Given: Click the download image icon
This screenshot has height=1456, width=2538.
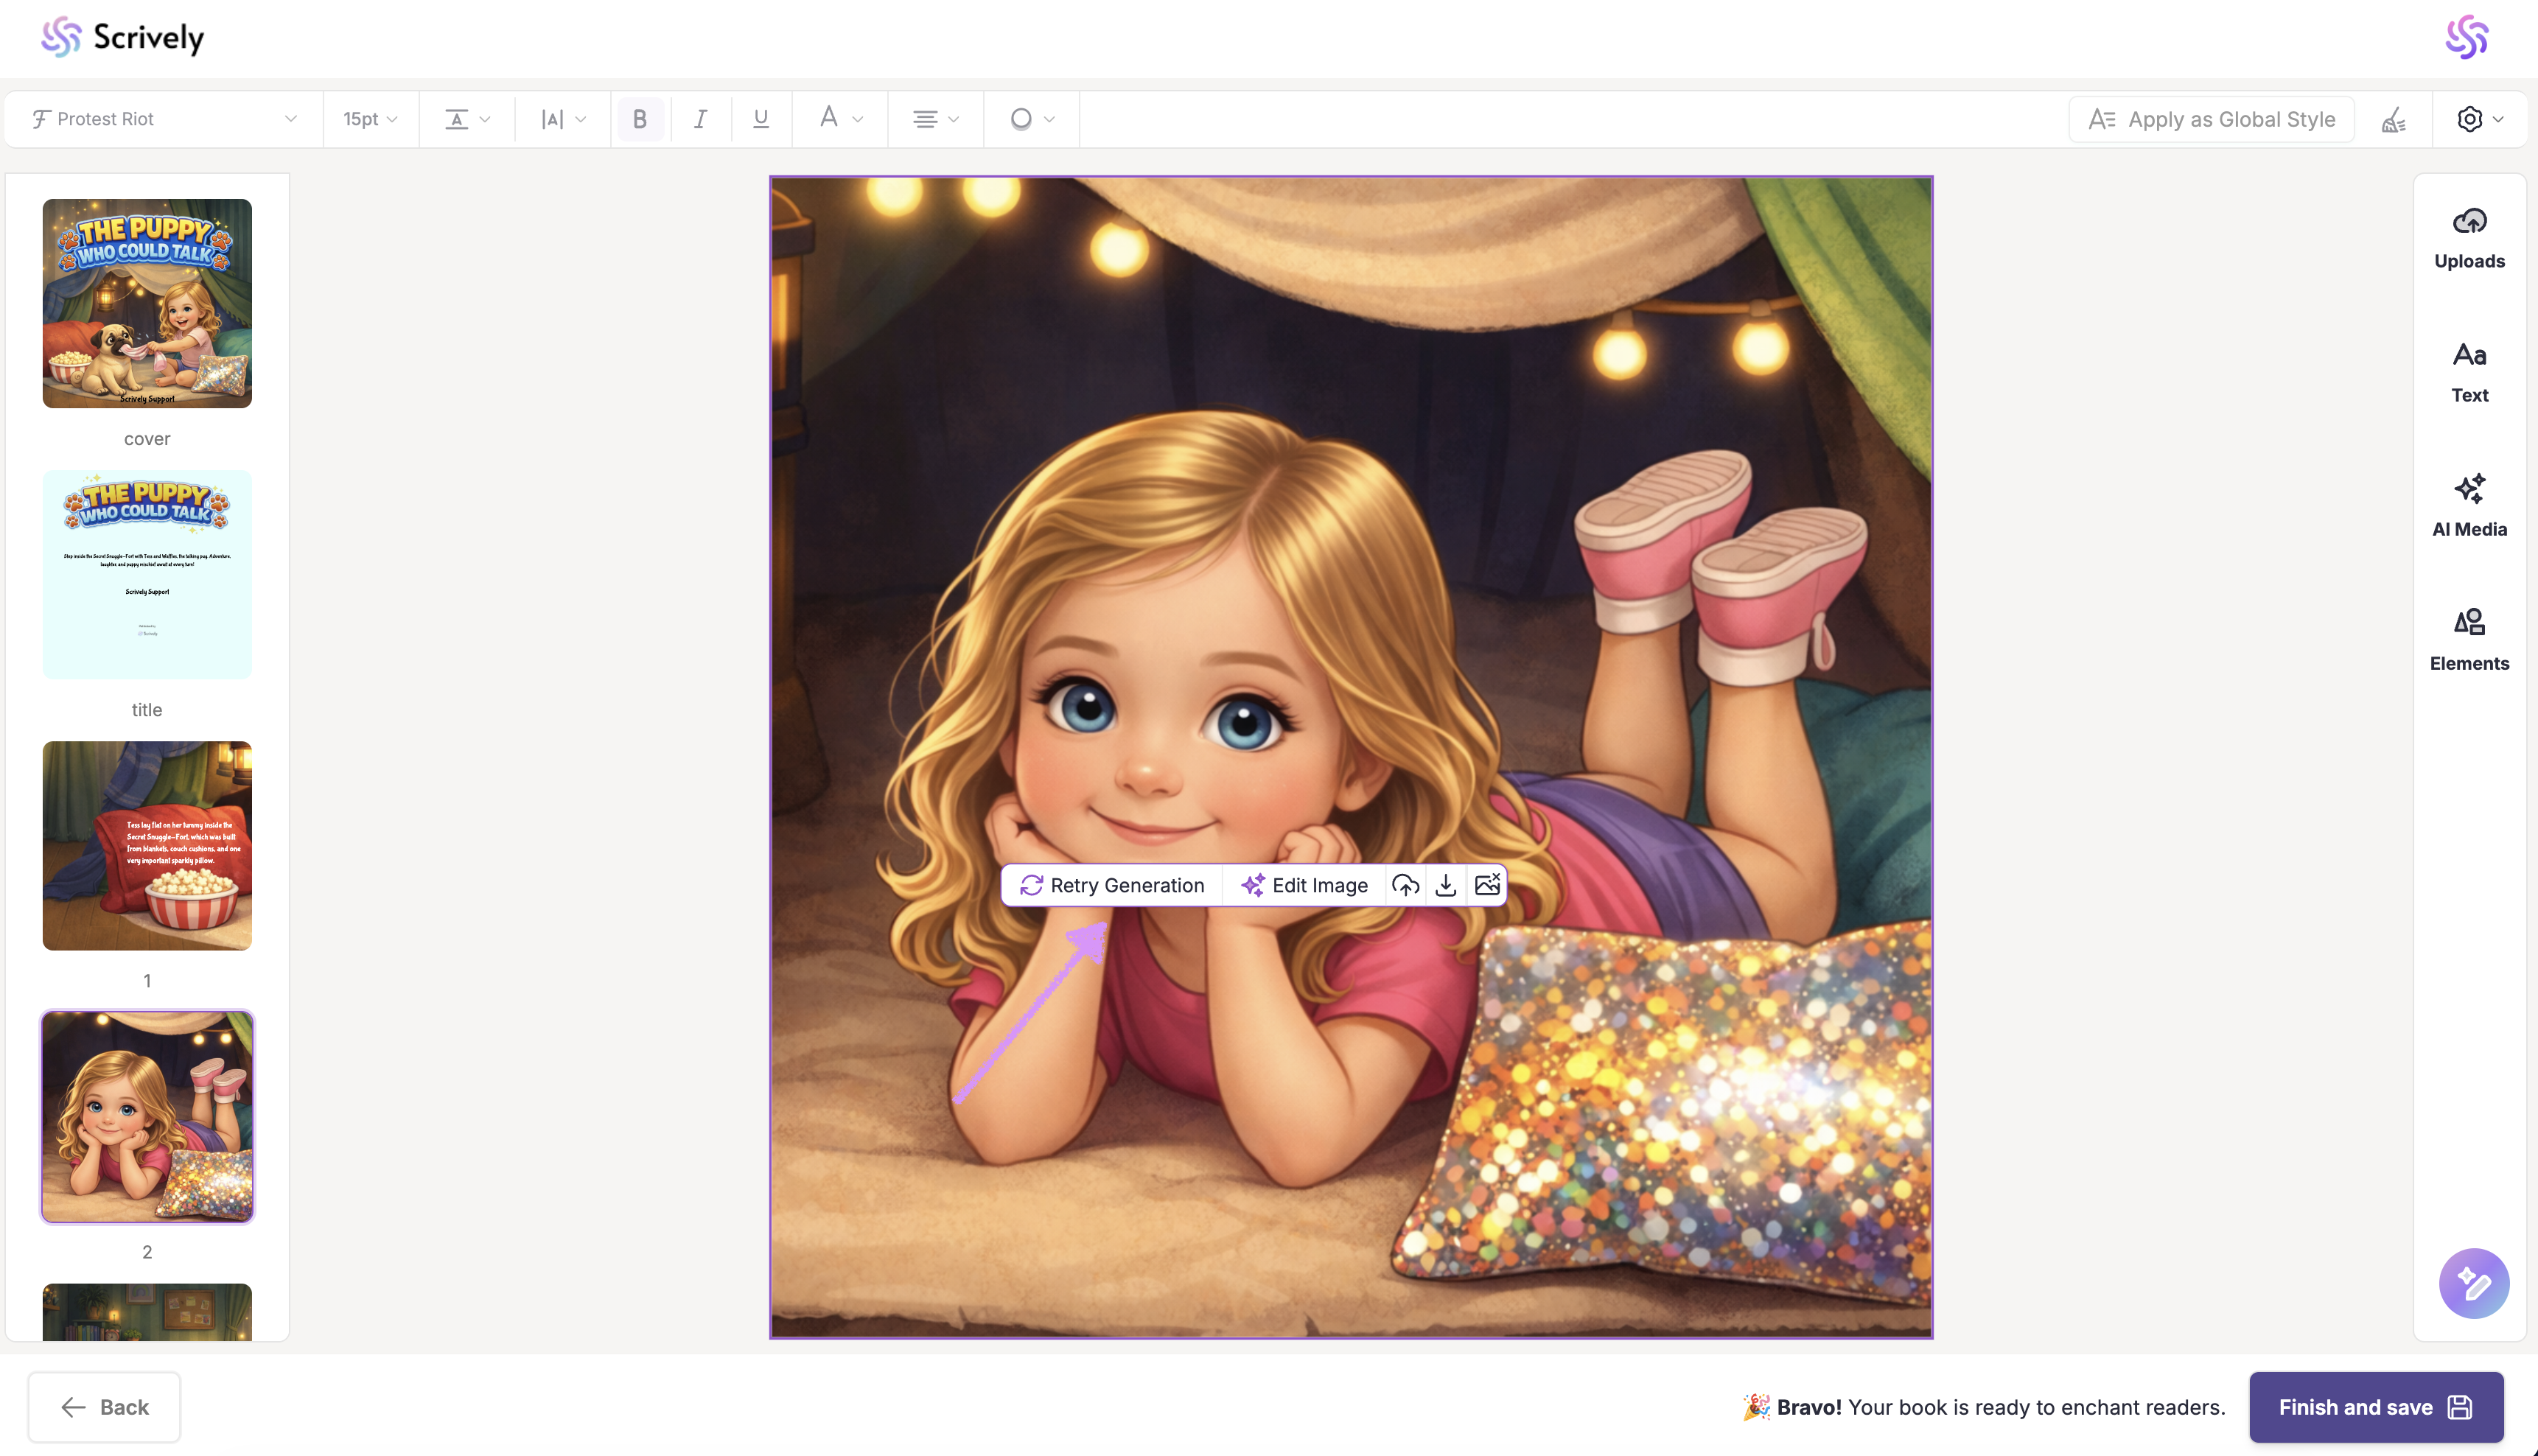Looking at the screenshot, I should pyautogui.click(x=1446, y=885).
